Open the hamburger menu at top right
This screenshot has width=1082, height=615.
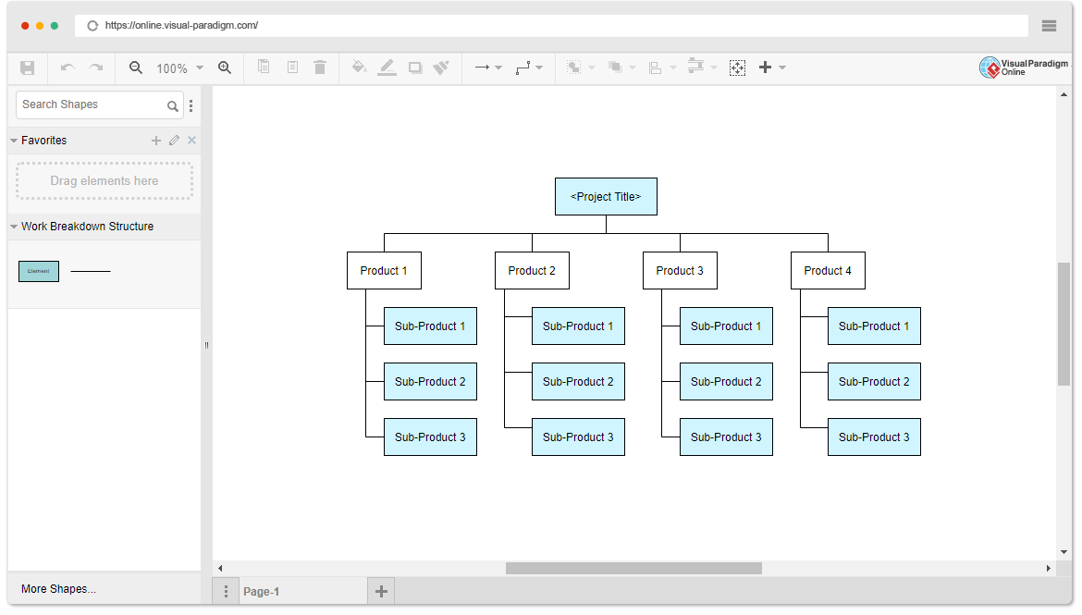(x=1049, y=26)
